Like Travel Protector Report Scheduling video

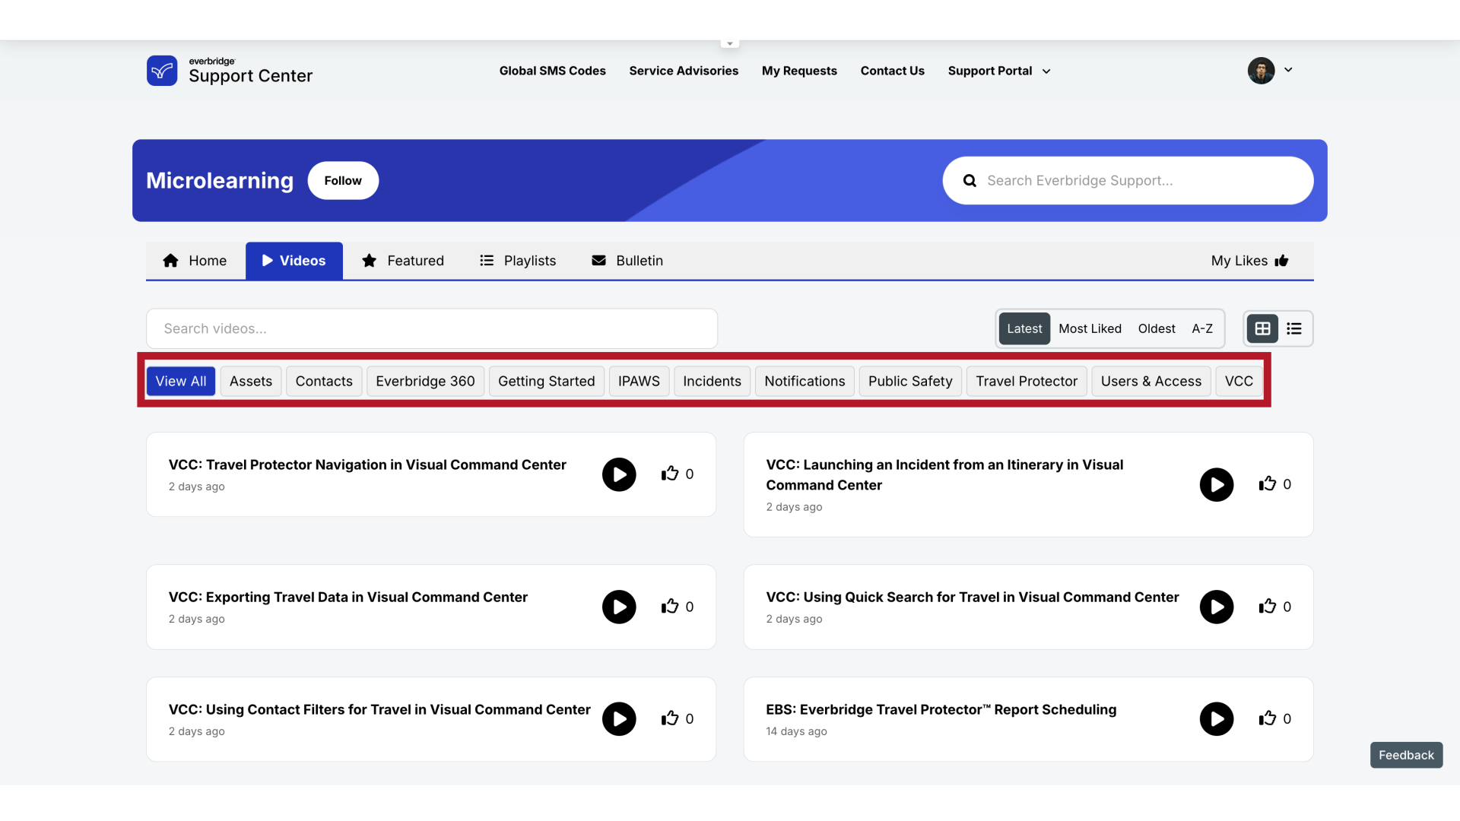click(1267, 718)
